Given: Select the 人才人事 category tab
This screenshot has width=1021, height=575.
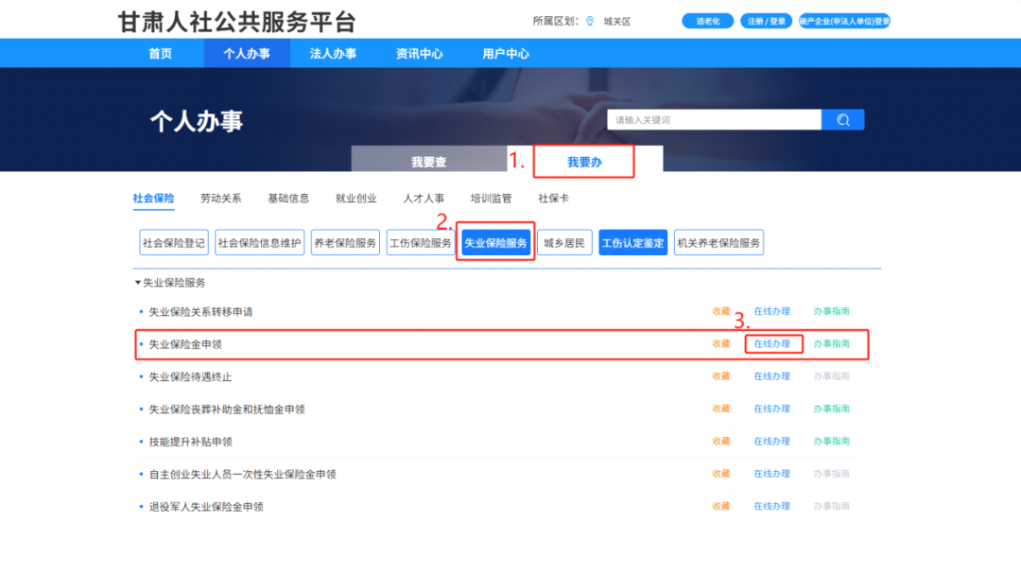Looking at the screenshot, I should click(x=424, y=198).
